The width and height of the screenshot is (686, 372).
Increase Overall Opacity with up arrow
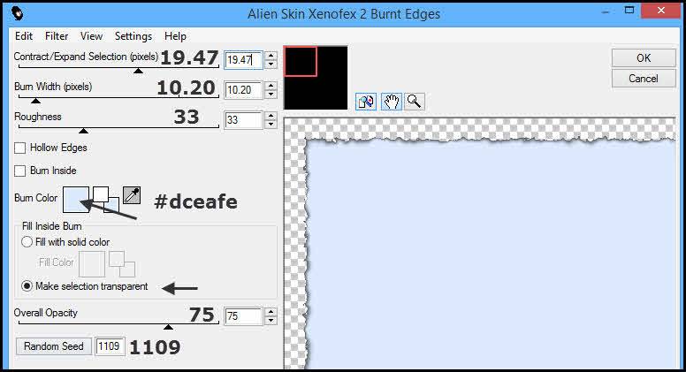(271, 312)
